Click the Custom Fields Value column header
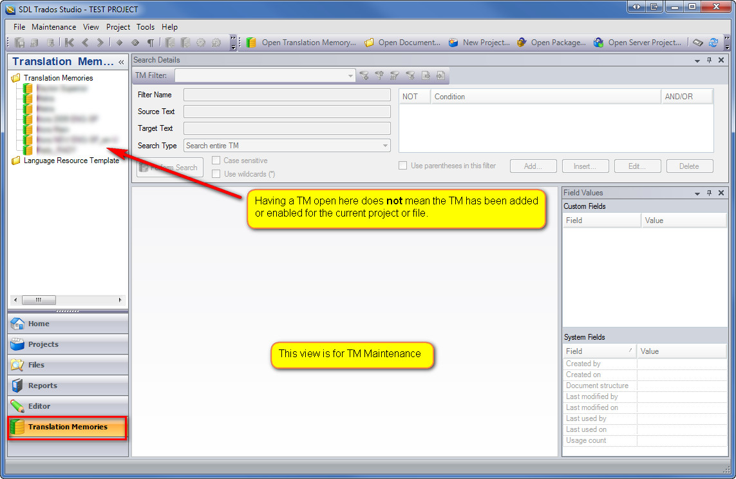 point(683,220)
